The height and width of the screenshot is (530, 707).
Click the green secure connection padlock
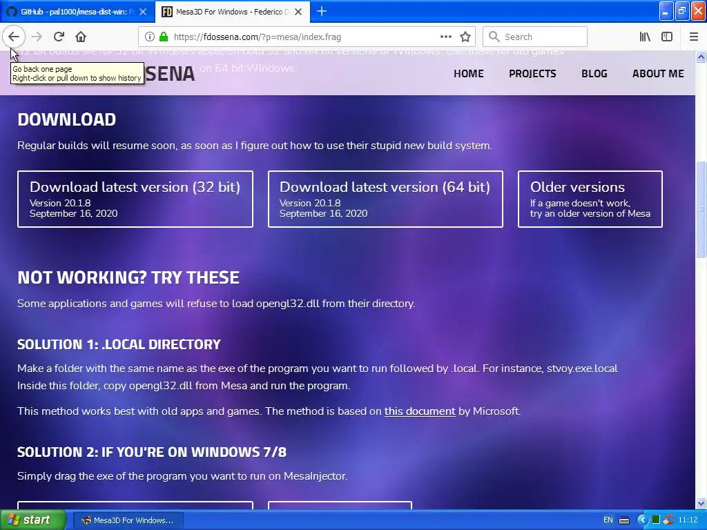pos(164,37)
